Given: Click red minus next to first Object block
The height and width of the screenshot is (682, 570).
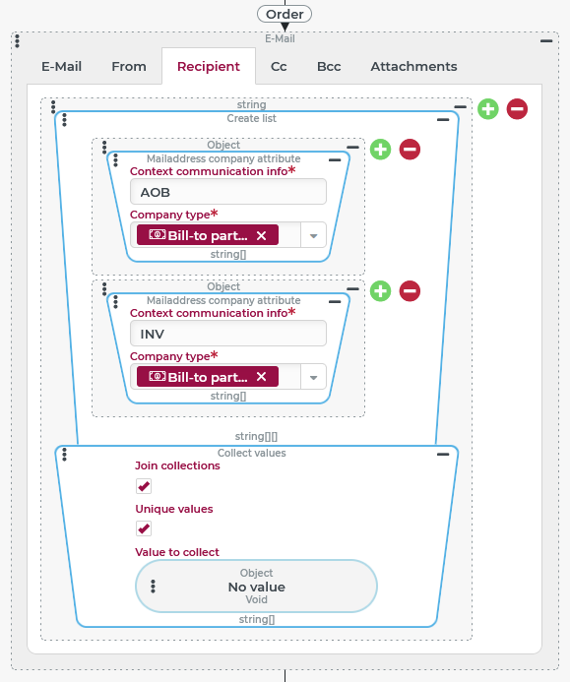Looking at the screenshot, I should 410,150.
